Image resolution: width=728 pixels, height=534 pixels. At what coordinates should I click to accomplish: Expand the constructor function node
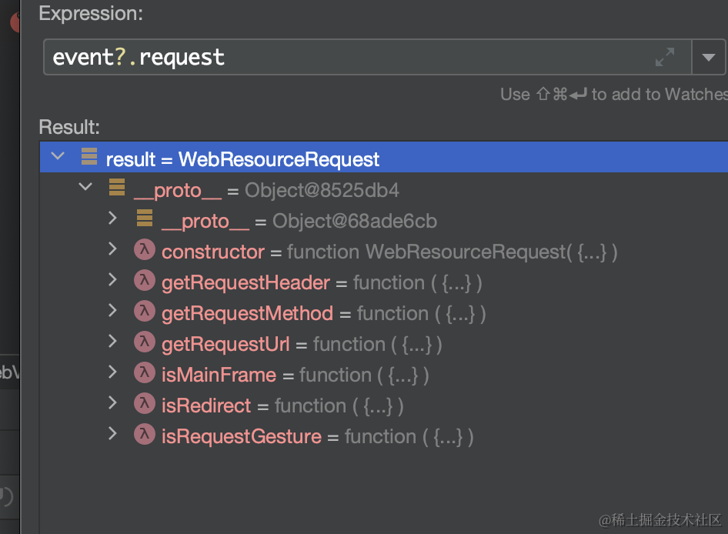point(113,250)
